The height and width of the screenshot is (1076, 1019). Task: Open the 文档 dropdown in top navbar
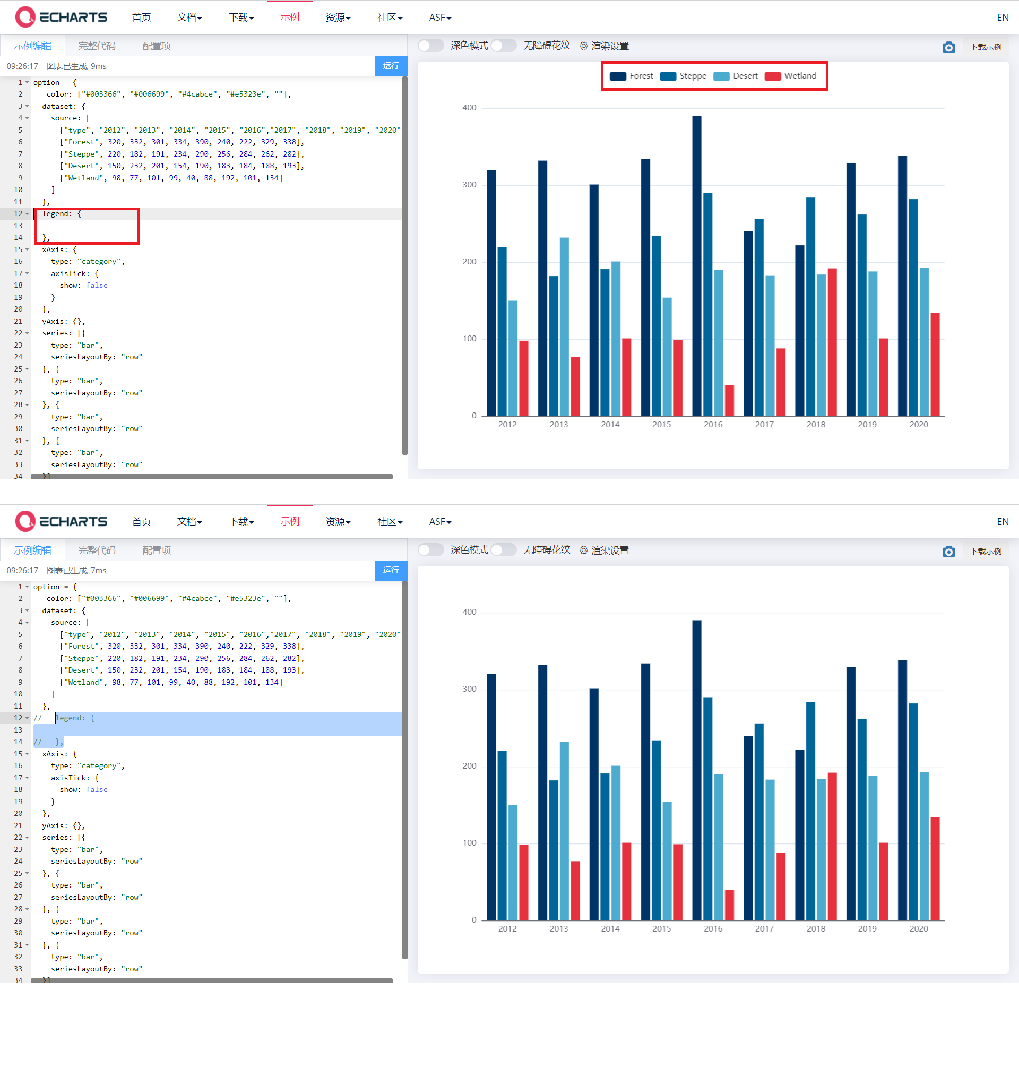coord(189,18)
